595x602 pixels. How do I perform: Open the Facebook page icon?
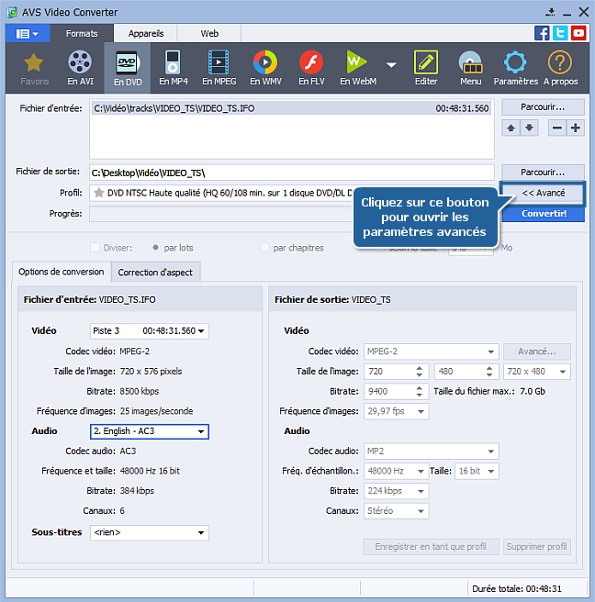coord(542,33)
